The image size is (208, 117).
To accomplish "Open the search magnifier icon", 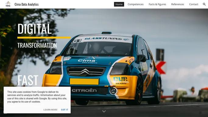I will tap(204, 4).
